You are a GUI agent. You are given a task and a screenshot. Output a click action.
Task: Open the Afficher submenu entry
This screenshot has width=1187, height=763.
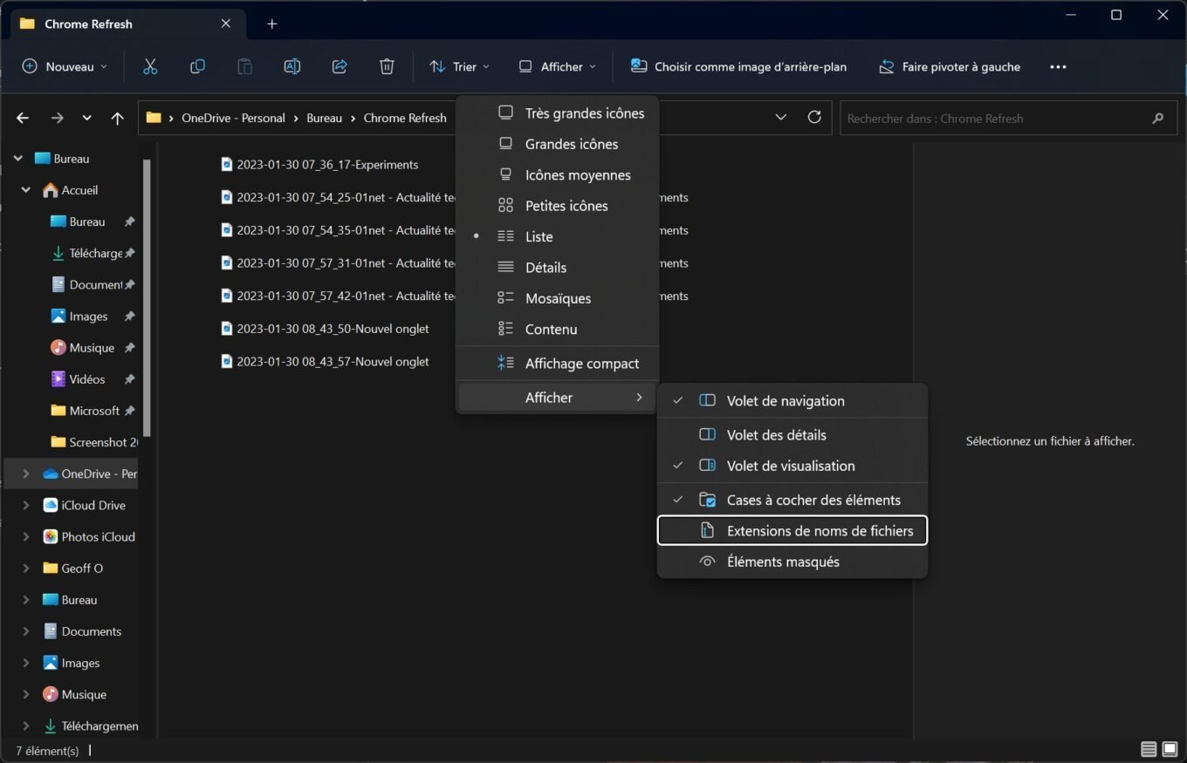coord(557,398)
